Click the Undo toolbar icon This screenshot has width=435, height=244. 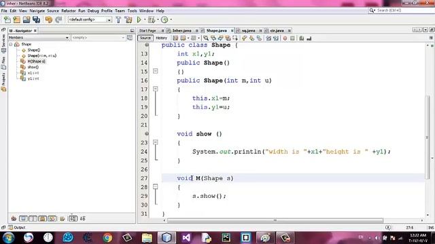pyautogui.click(x=49, y=20)
